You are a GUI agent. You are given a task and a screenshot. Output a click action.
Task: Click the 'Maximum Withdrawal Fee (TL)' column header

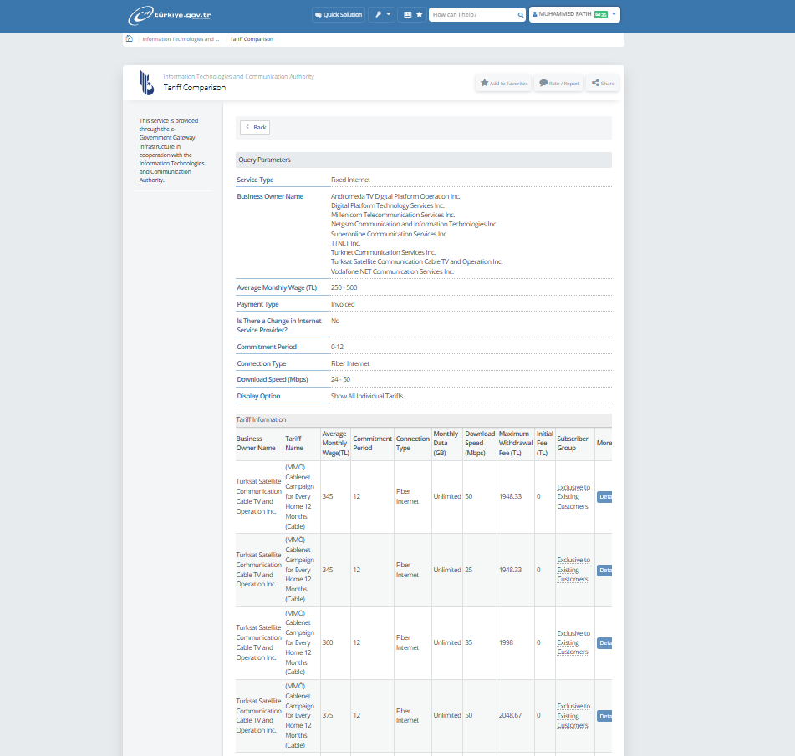pos(516,444)
